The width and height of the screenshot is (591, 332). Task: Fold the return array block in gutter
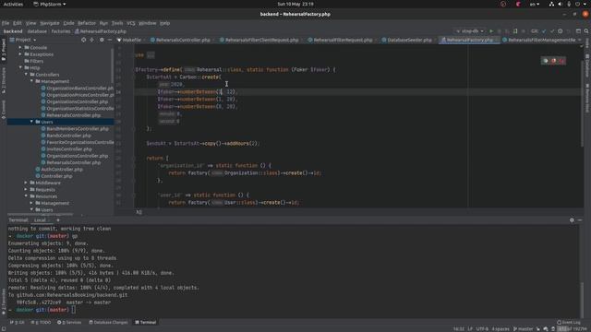134,158
